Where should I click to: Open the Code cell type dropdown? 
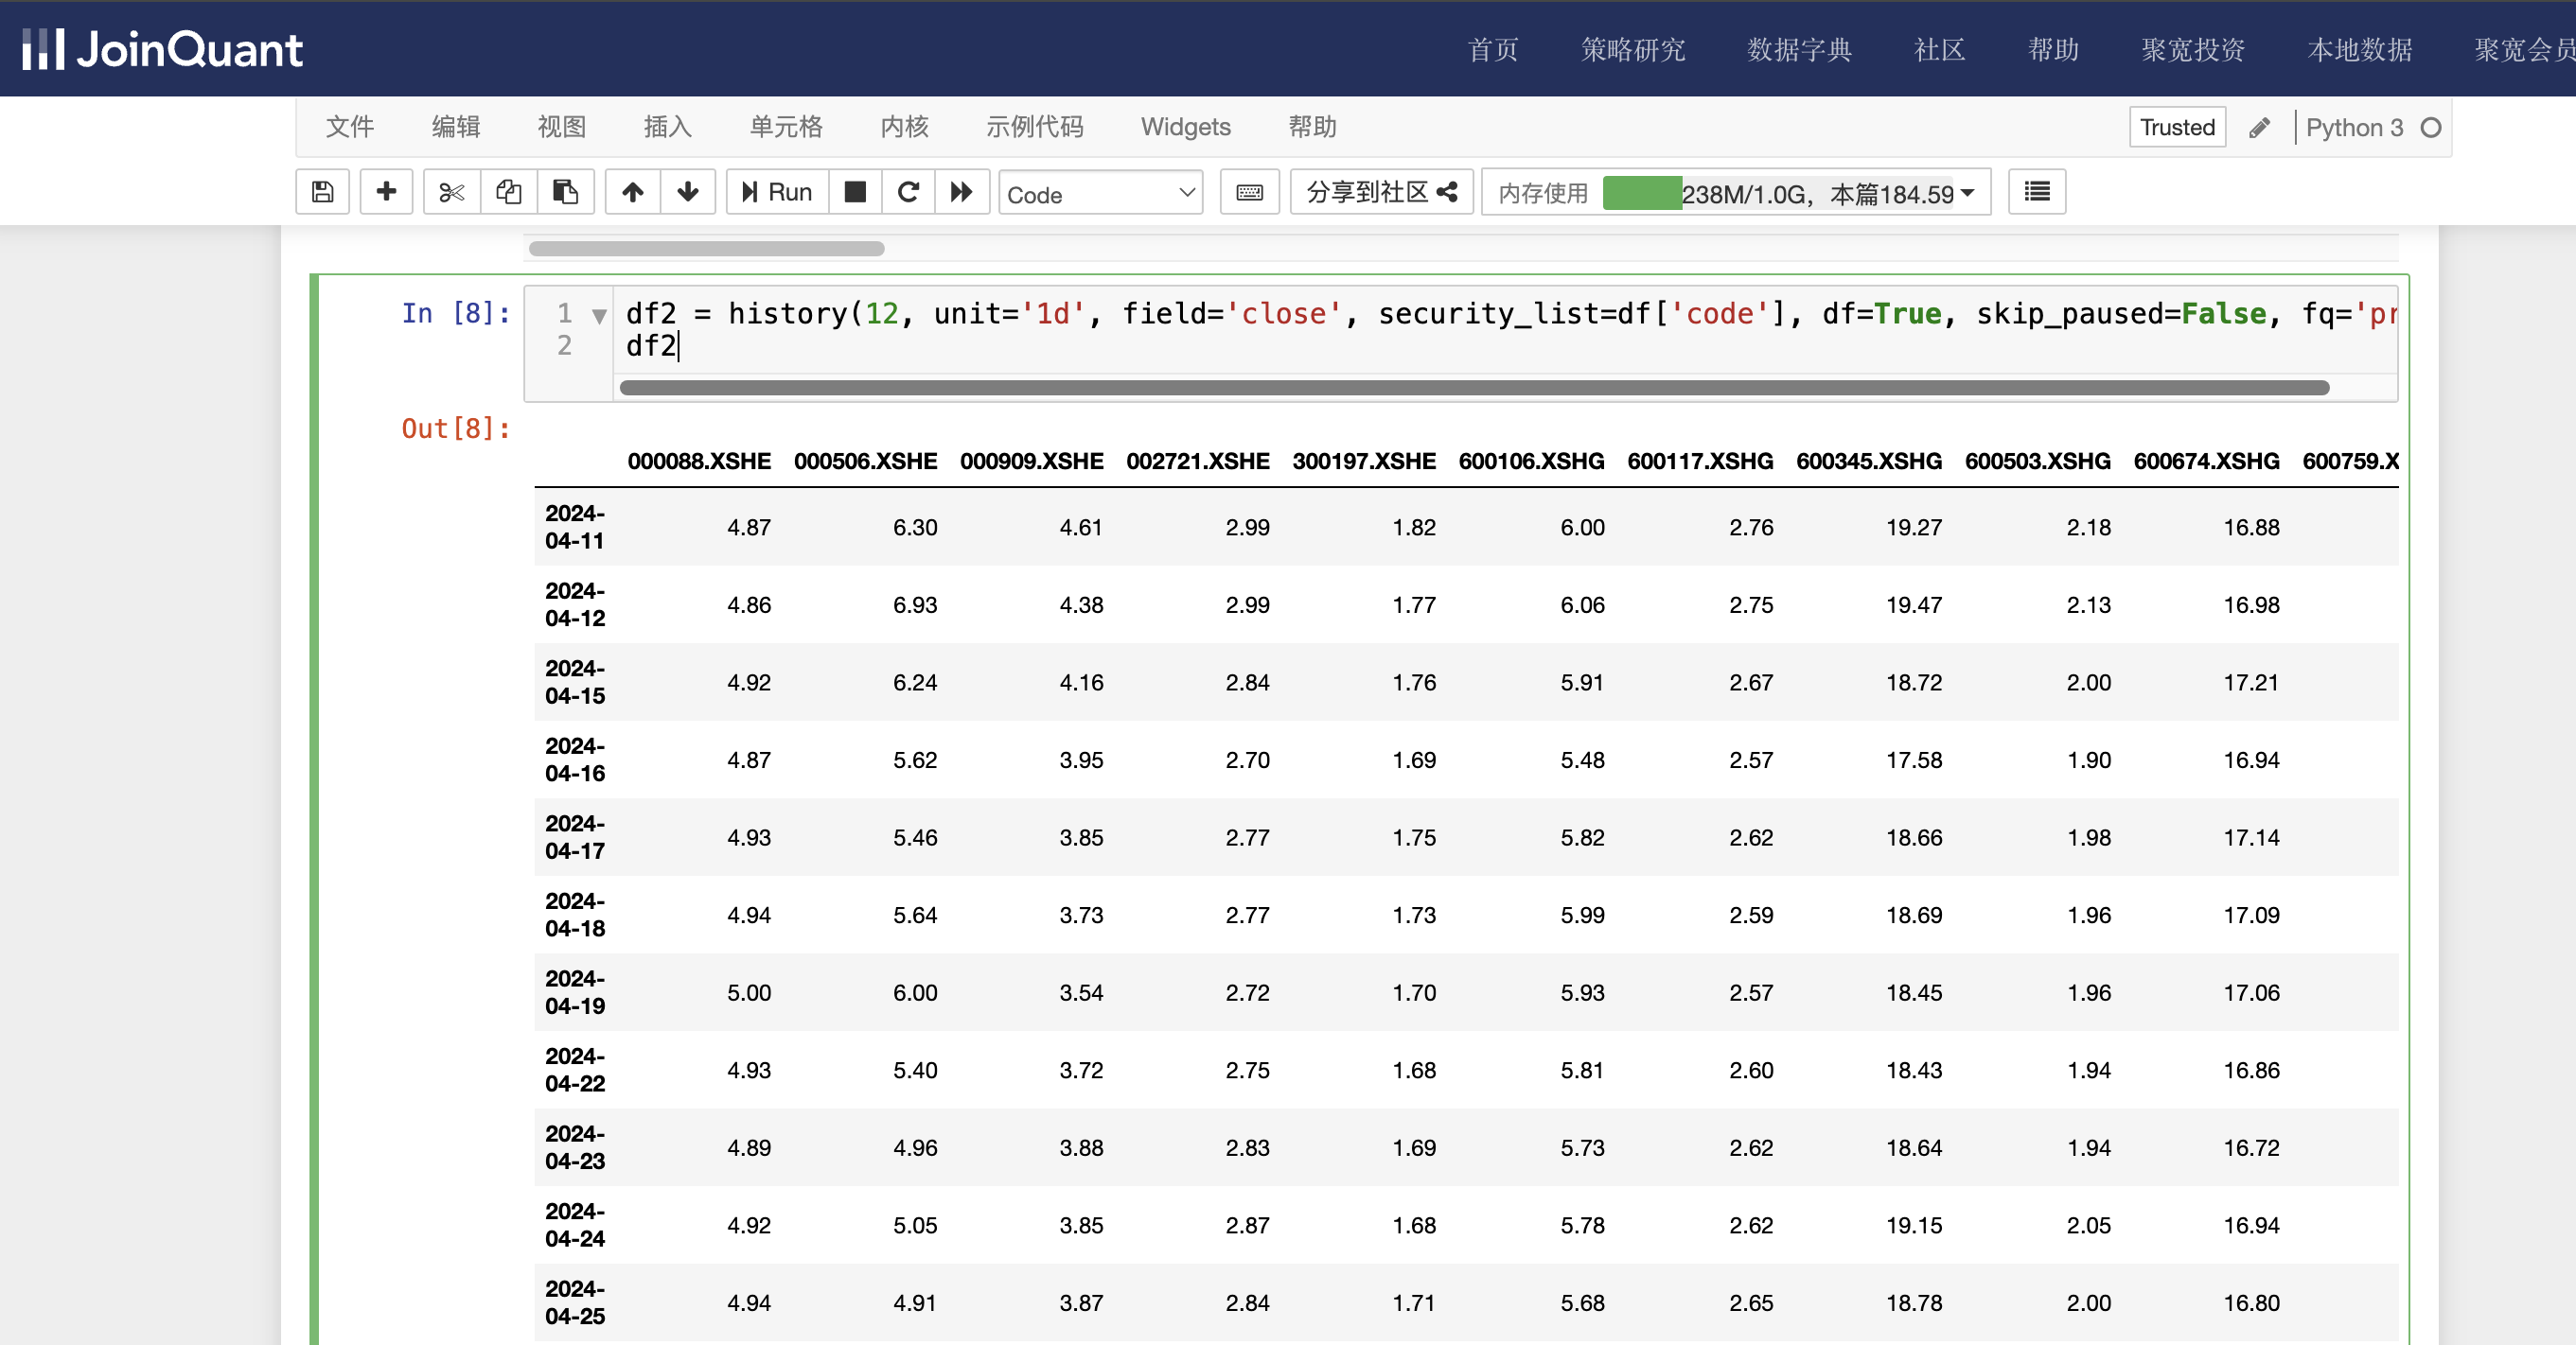pyautogui.click(x=1100, y=194)
